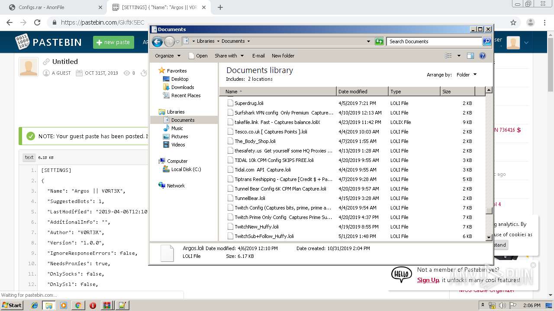Screen dimensions: 554x311
Task: Click the 2 locations link
Action: [x=260, y=79]
